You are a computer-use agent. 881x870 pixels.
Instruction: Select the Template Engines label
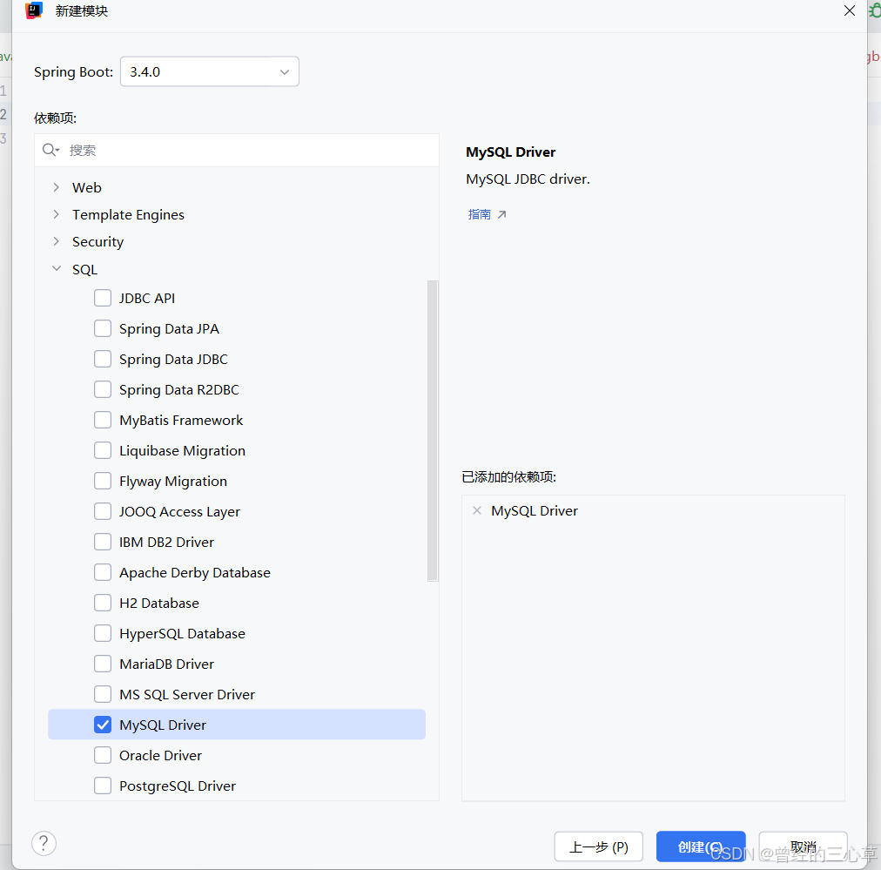tap(128, 215)
